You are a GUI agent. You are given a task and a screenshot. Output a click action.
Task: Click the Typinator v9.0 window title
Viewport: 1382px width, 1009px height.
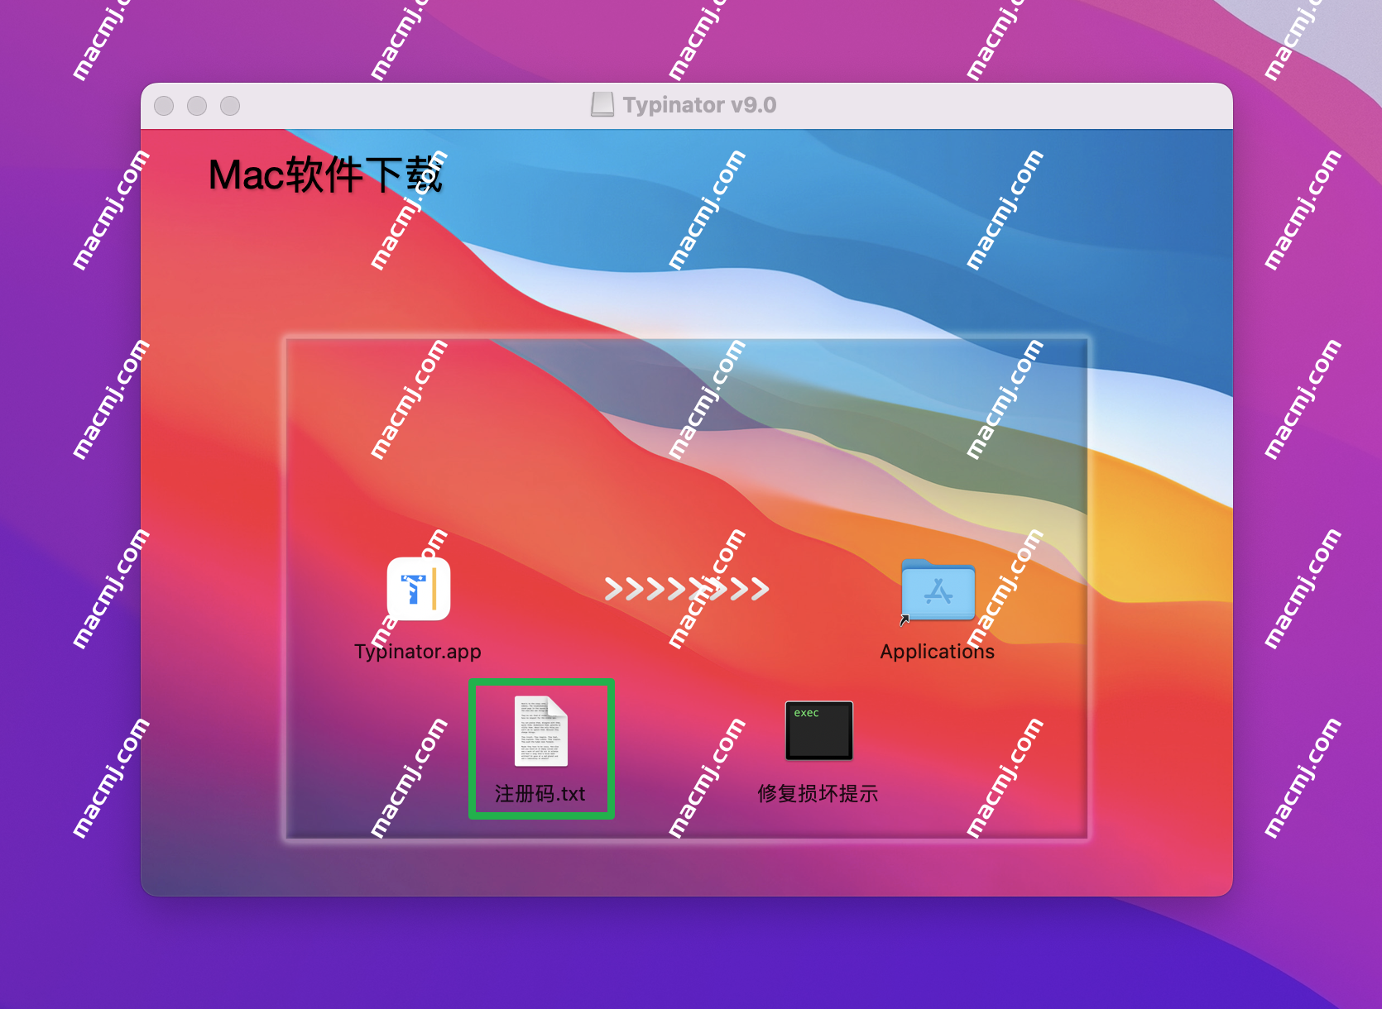[x=699, y=105]
